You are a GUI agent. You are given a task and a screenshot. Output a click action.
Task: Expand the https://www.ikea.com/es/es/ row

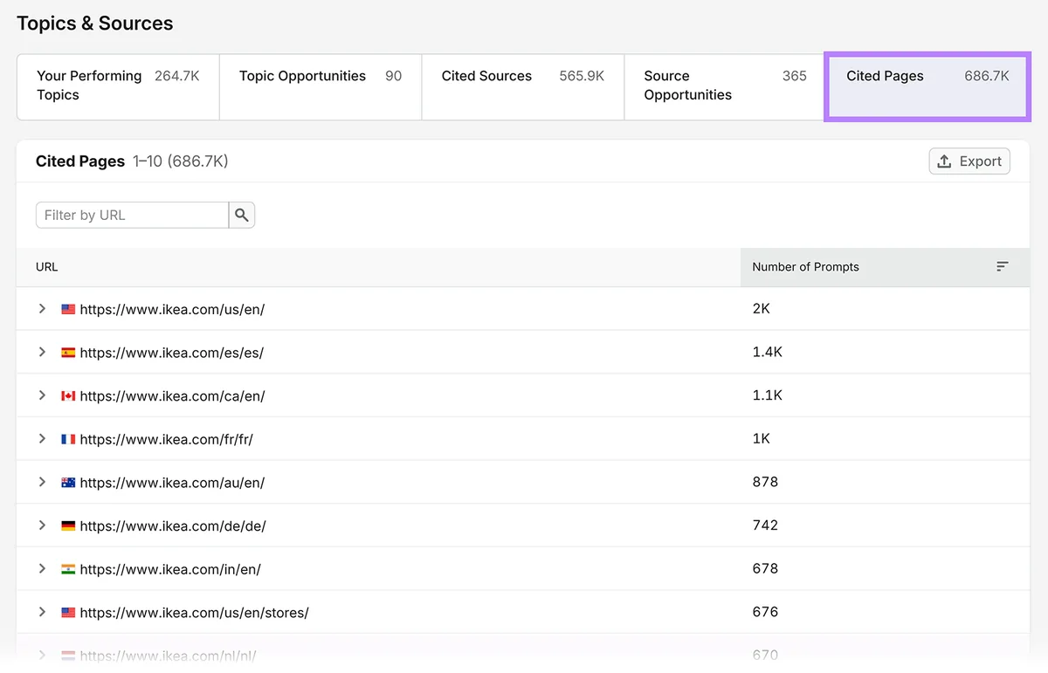click(x=42, y=352)
